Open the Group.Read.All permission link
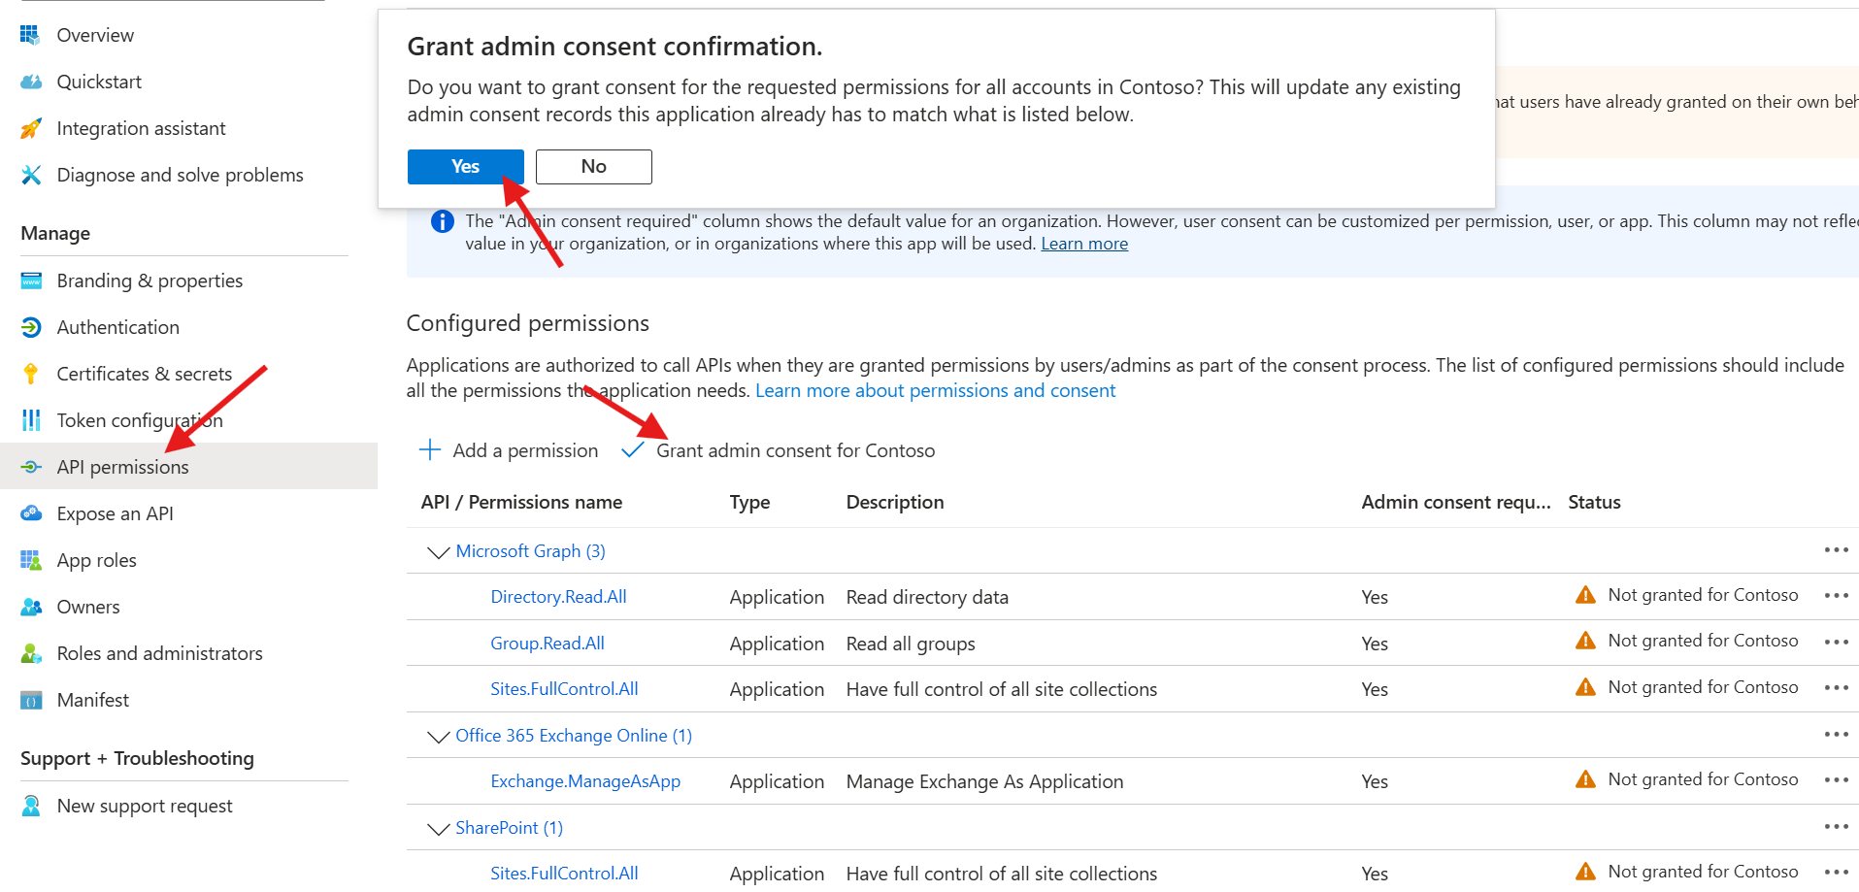 point(548,643)
